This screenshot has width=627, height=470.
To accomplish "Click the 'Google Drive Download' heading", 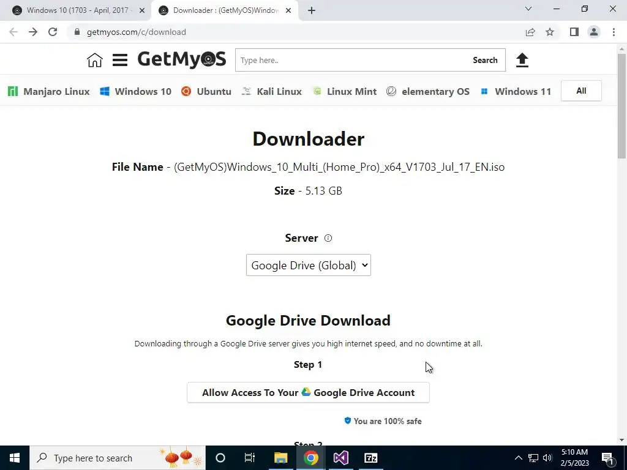I will point(308,321).
